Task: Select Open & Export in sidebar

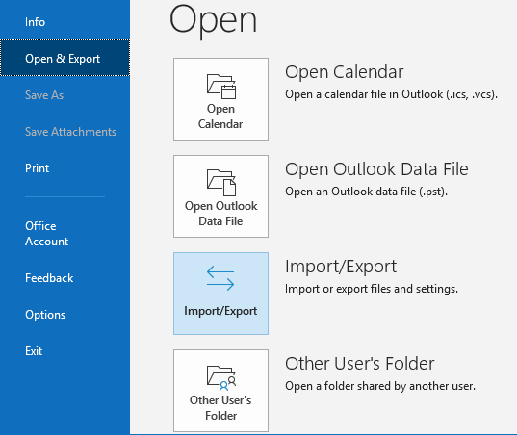Action: click(x=65, y=59)
